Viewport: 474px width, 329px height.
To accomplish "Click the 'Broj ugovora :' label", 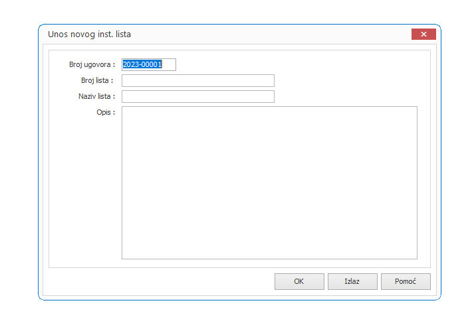I will click(x=92, y=64).
